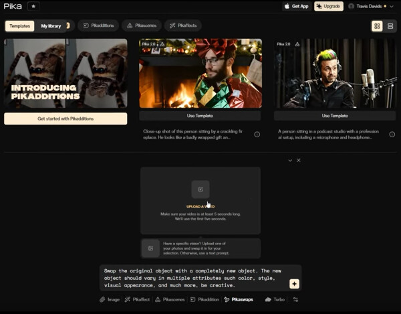Click the 'Have a specific vision?' hint text
401x314 pixels.
tap(196, 248)
